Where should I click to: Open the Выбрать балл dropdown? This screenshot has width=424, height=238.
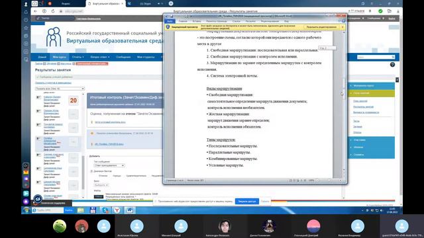tap(101, 185)
